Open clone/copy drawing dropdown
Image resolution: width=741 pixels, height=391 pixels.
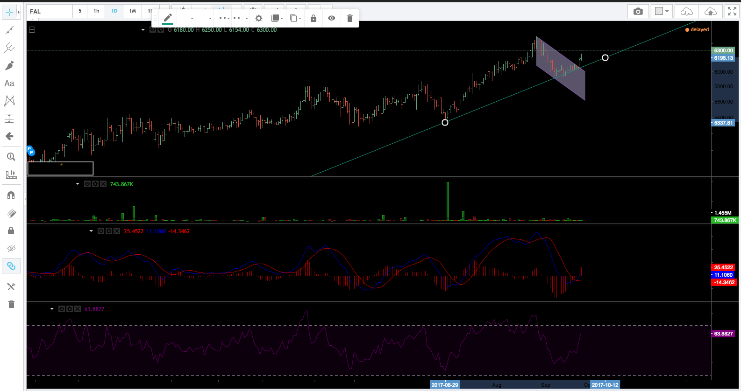pyautogui.click(x=295, y=18)
